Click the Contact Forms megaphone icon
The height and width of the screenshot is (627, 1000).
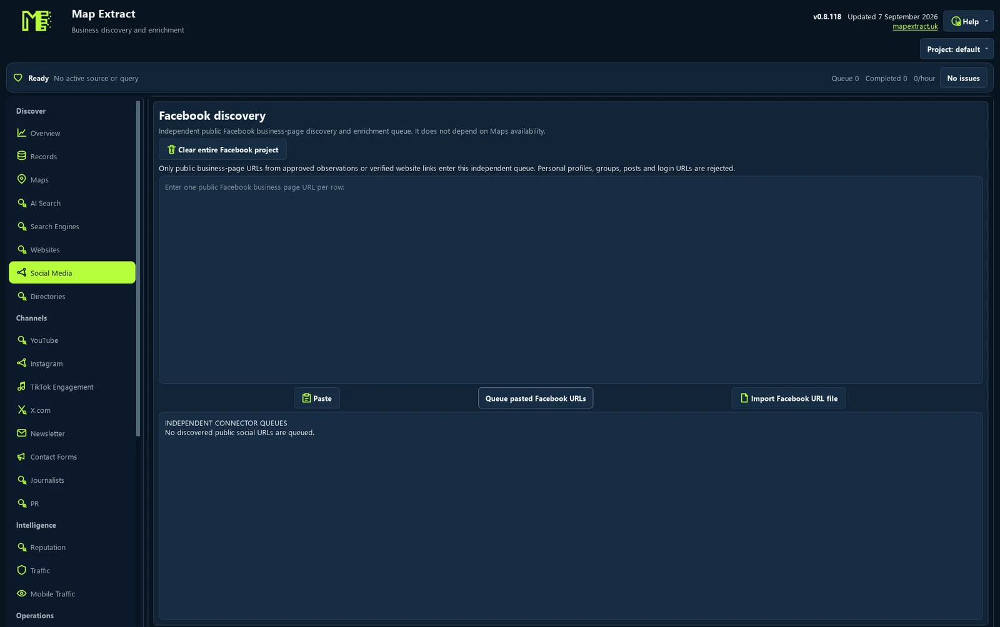coord(22,457)
